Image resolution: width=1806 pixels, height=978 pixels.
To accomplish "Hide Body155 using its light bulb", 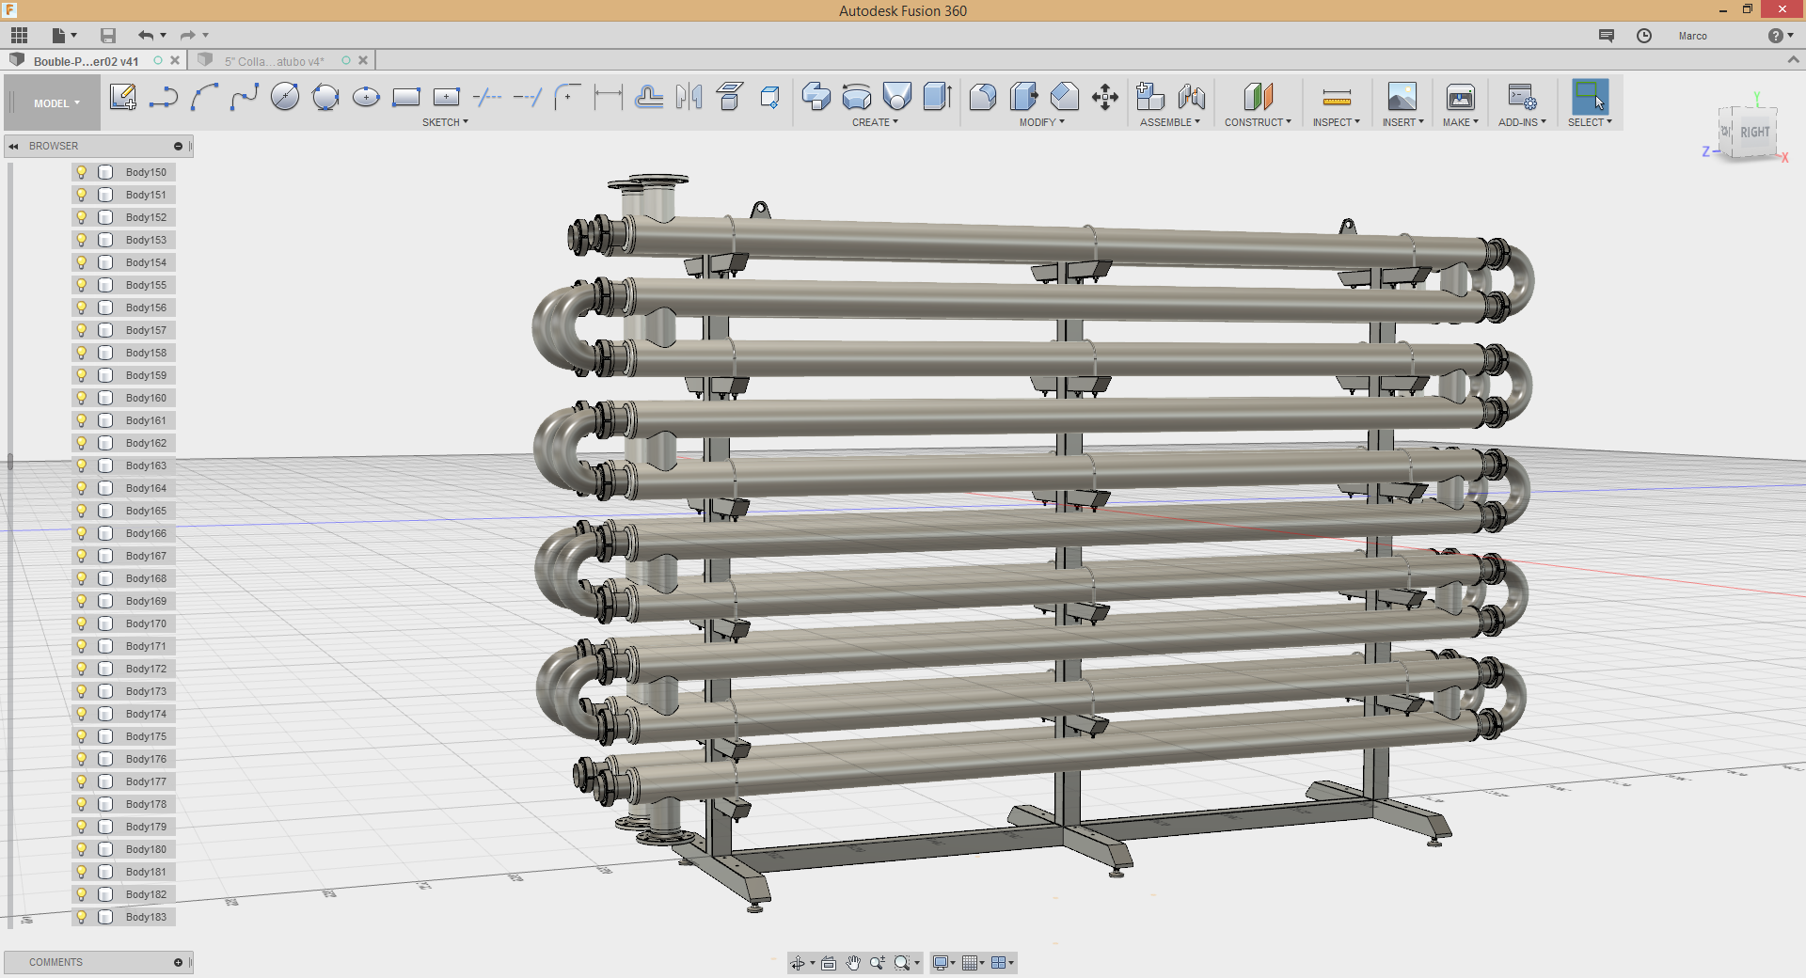I will [x=82, y=285].
